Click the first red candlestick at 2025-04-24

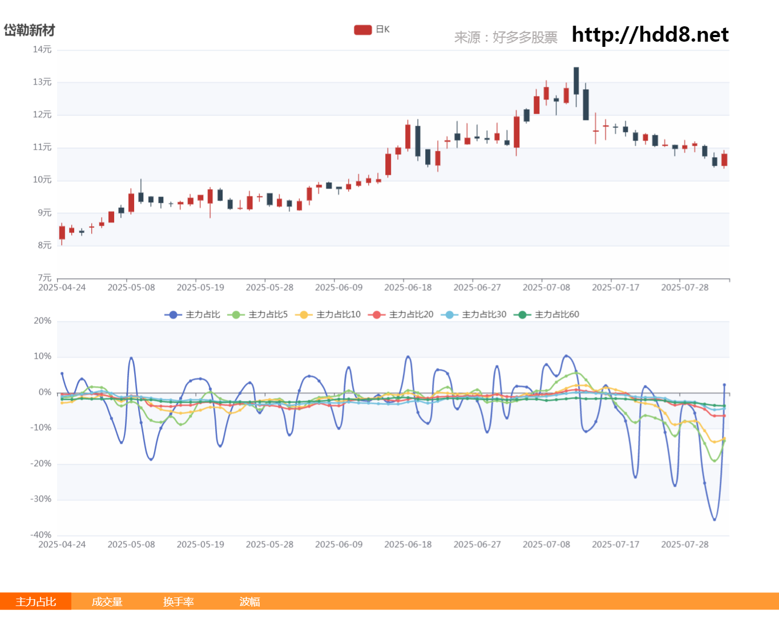pyautogui.click(x=62, y=232)
